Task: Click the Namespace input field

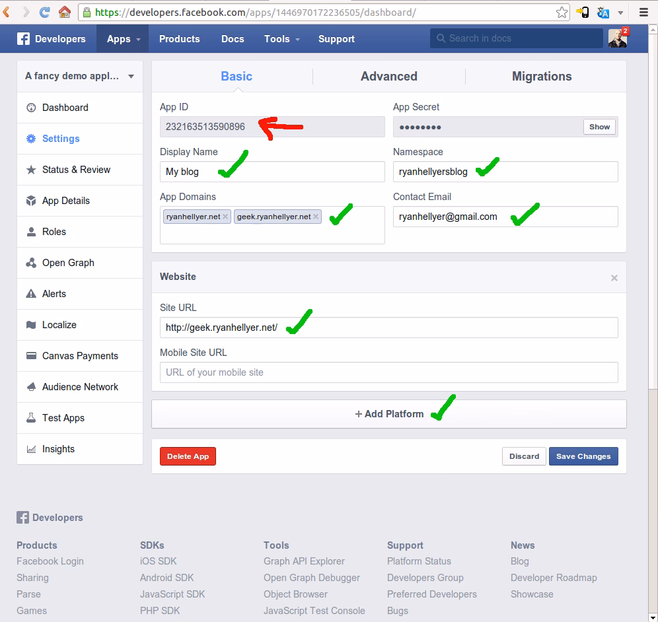Action: tap(505, 172)
